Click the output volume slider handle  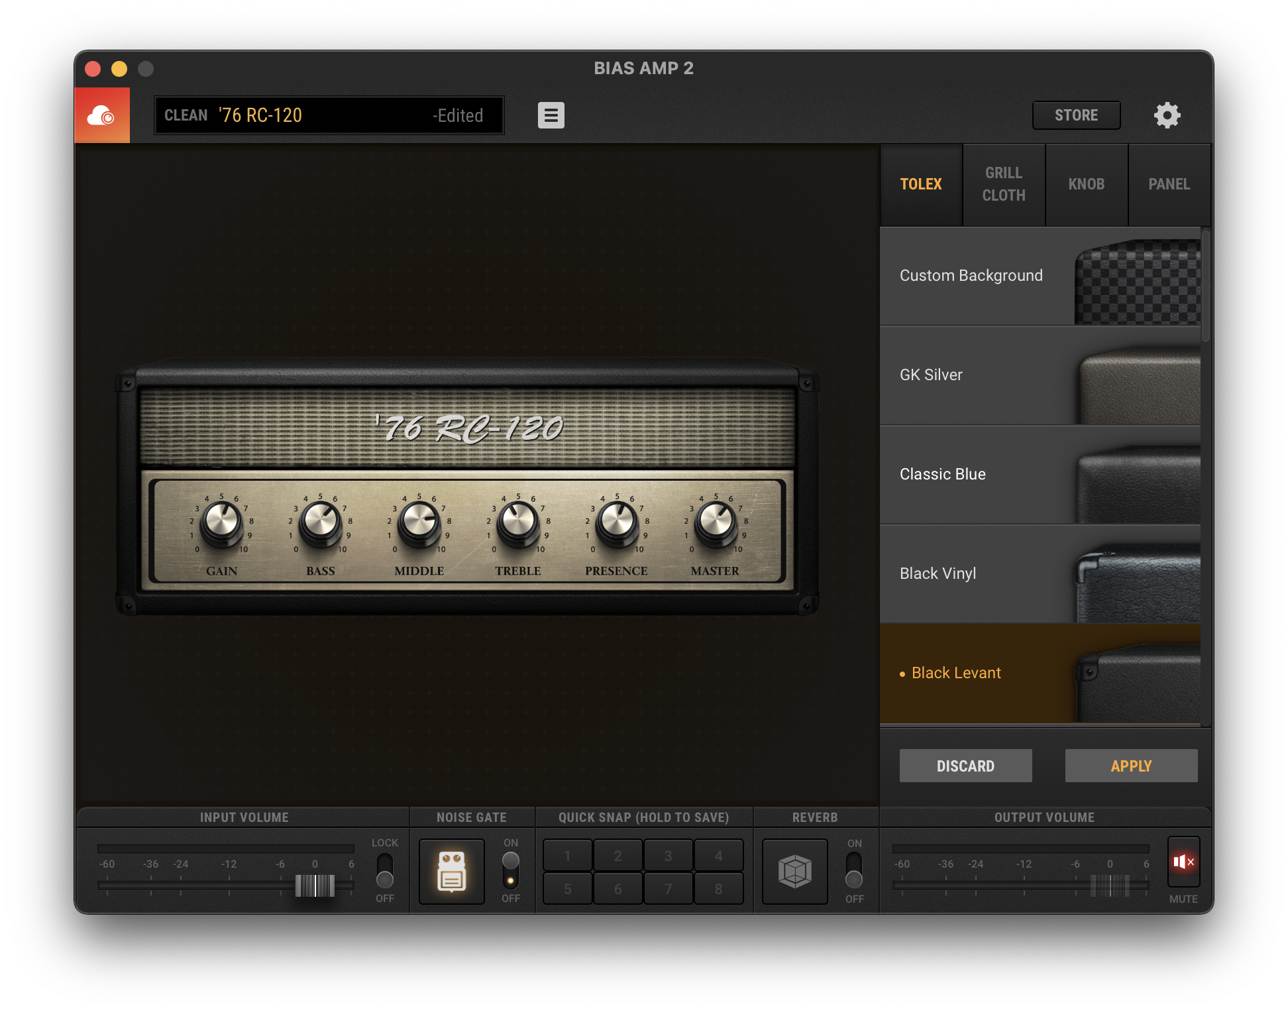click(1110, 885)
